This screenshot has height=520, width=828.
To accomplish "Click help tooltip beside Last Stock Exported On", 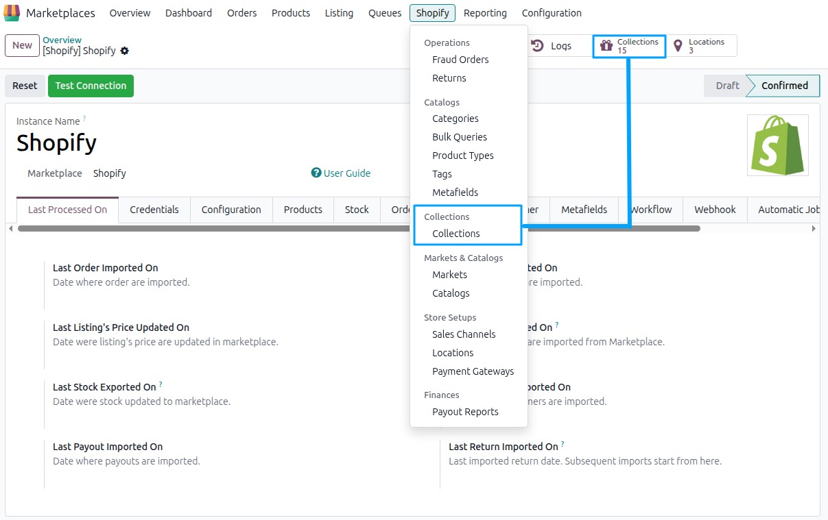I will 161,384.
